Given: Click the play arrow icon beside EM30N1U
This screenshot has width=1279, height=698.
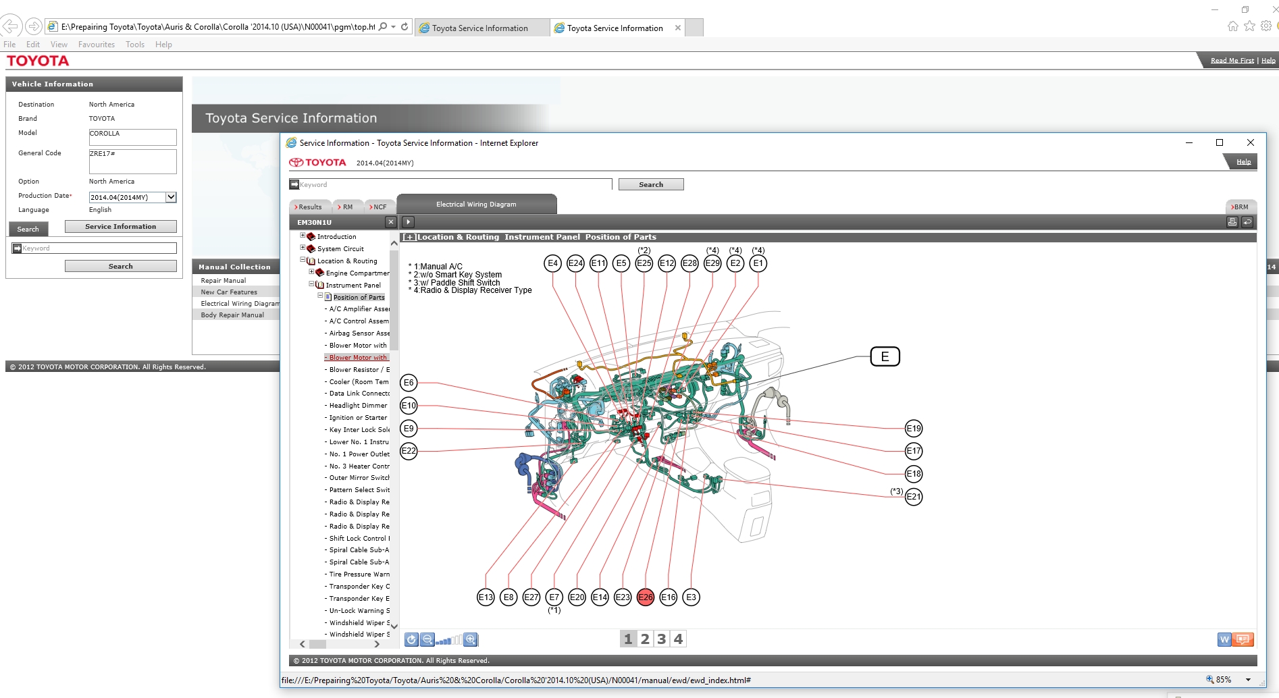Looking at the screenshot, I should point(408,222).
